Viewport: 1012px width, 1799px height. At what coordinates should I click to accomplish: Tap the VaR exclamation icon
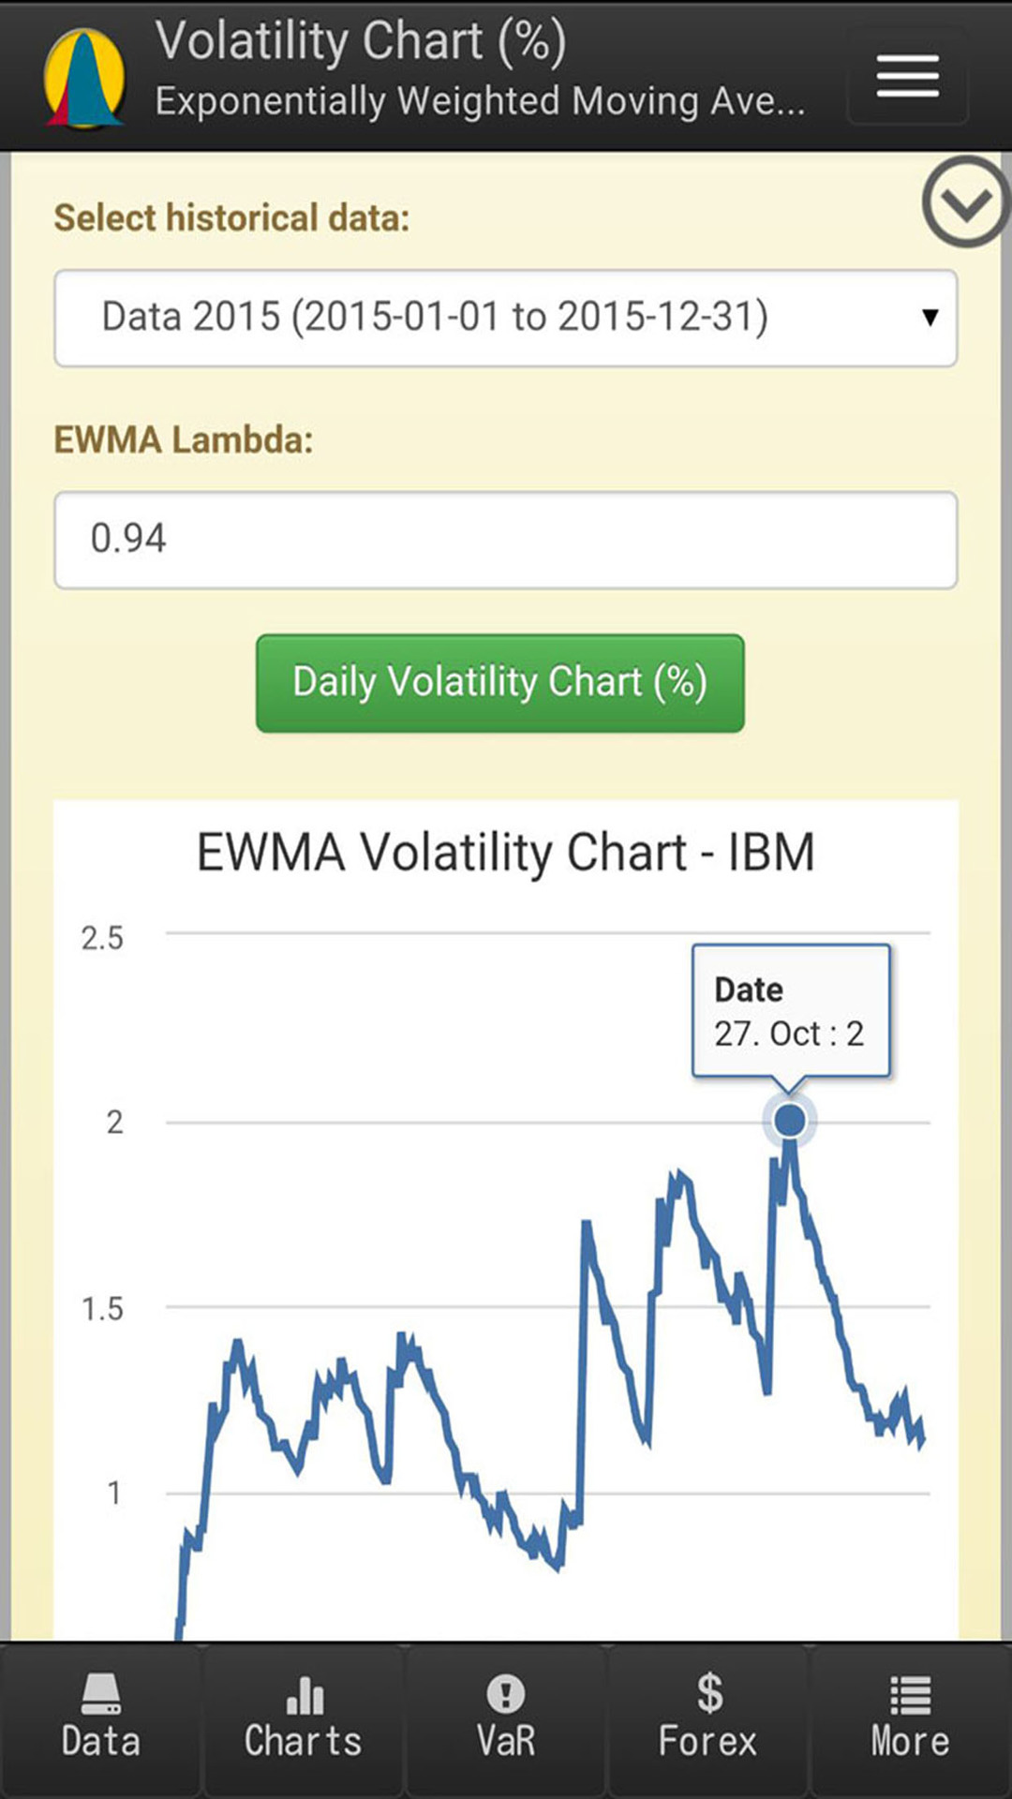tap(506, 1694)
